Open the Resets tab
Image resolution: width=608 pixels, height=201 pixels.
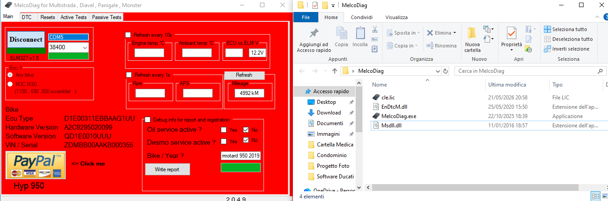(x=48, y=17)
